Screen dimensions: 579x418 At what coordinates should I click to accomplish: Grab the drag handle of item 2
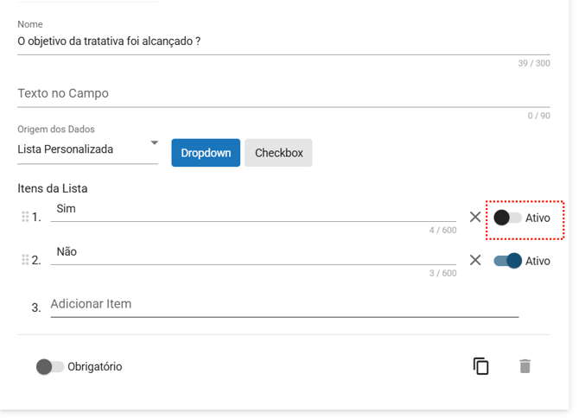click(x=25, y=260)
